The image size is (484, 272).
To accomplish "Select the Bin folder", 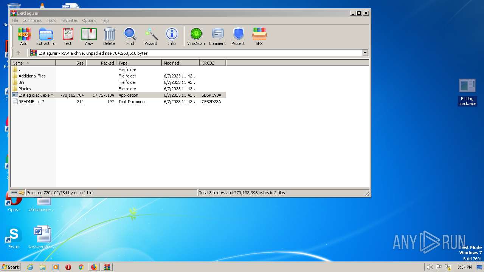I will pyautogui.click(x=118, y=82).
